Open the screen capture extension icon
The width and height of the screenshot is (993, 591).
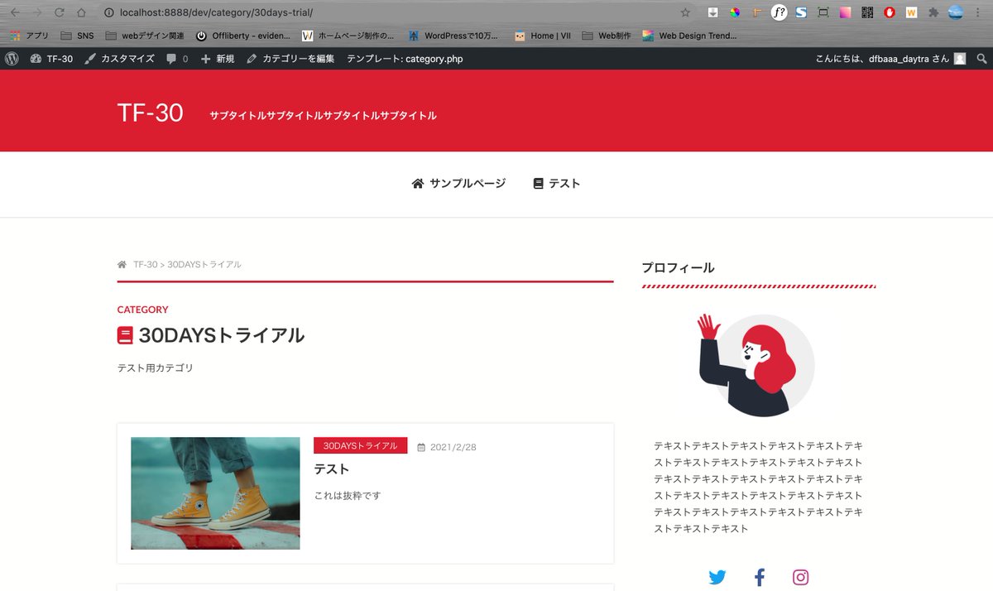[x=823, y=12]
